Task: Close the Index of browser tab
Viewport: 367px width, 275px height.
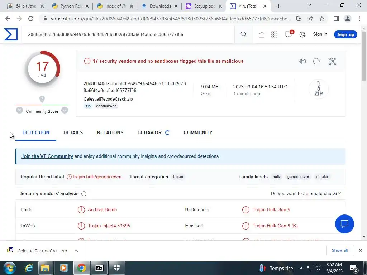Action: tap(132, 6)
